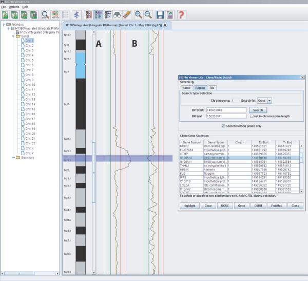308x281 pixels.
Task: Click the Gene Symbol column header
Action: pos(191,142)
